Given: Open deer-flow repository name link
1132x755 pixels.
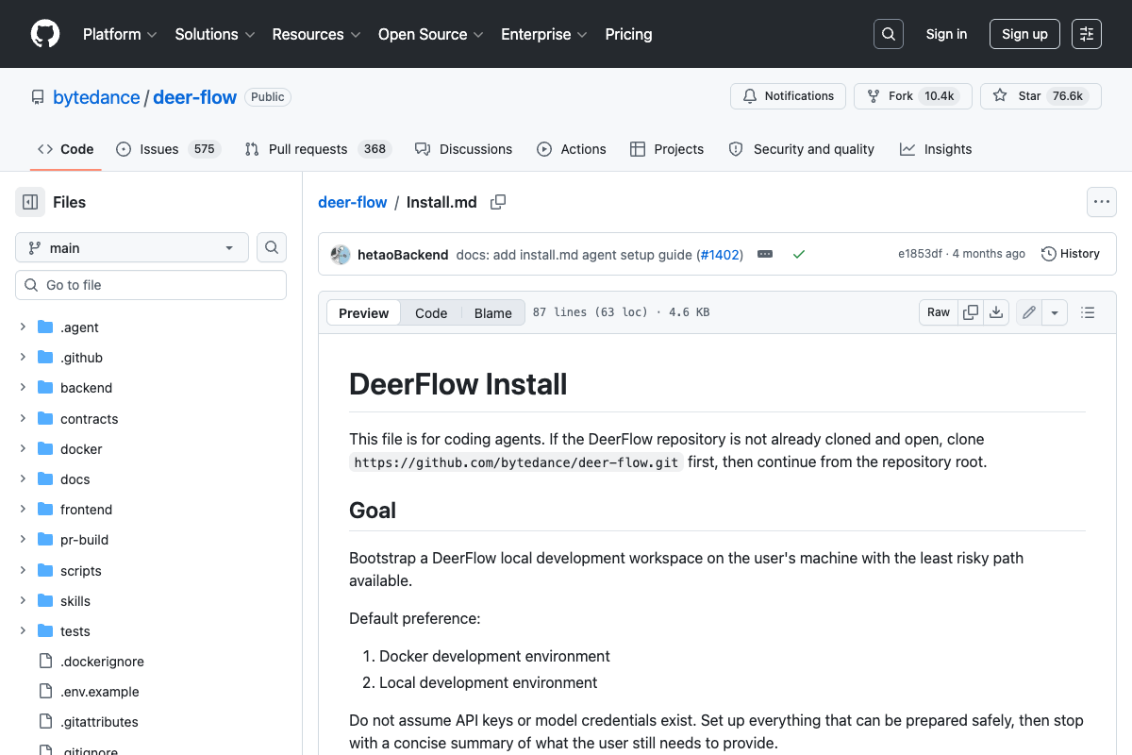Looking at the screenshot, I should [194, 97].
